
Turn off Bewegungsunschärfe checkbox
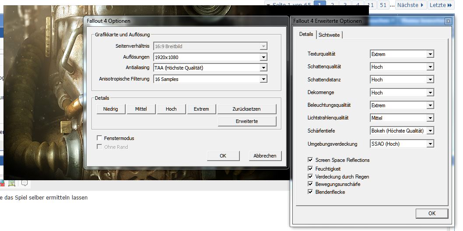click(x=310, y=184)
